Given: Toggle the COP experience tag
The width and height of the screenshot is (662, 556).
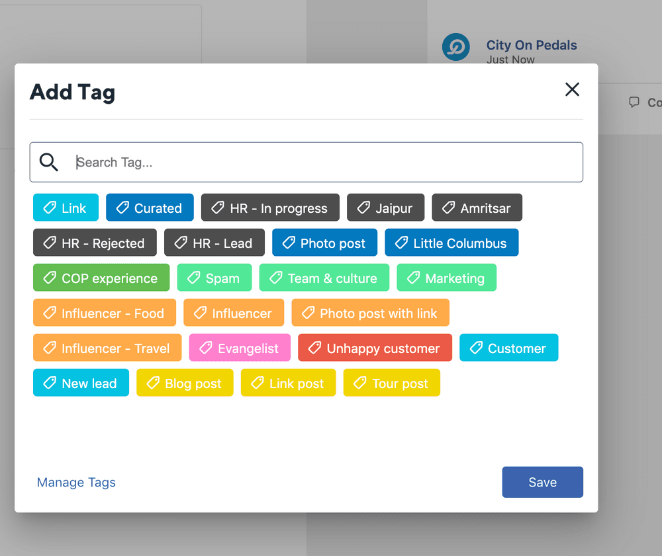Looking at the screenshot, I should 101,278.
